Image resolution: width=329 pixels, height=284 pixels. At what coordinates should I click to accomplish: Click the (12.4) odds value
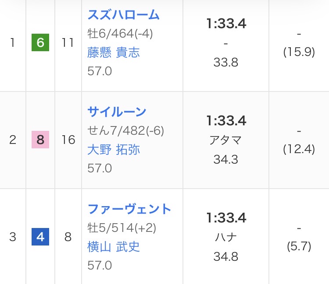point(299,150)
